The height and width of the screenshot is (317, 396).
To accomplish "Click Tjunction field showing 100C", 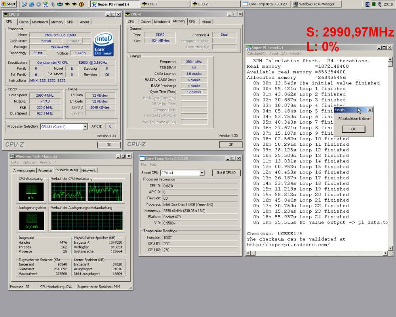I will click(200, 238).
